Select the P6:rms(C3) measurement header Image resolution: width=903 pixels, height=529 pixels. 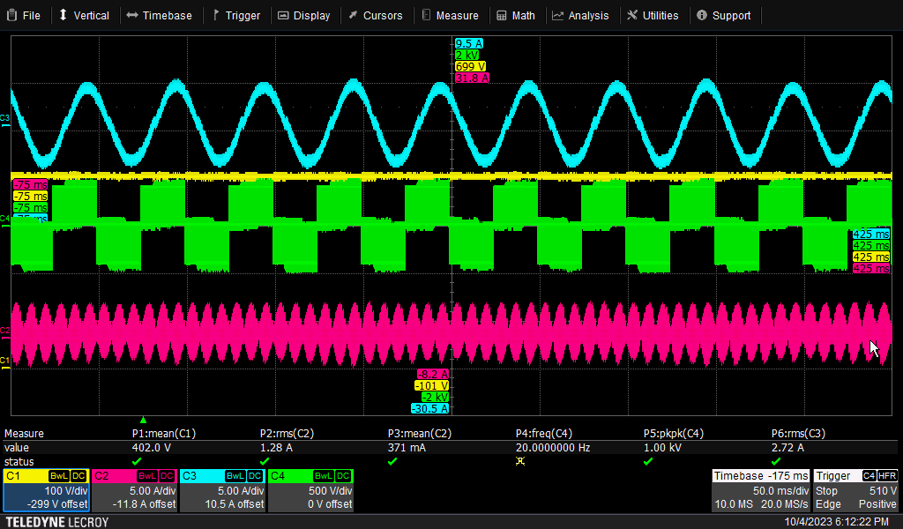(x=798, y=434)
